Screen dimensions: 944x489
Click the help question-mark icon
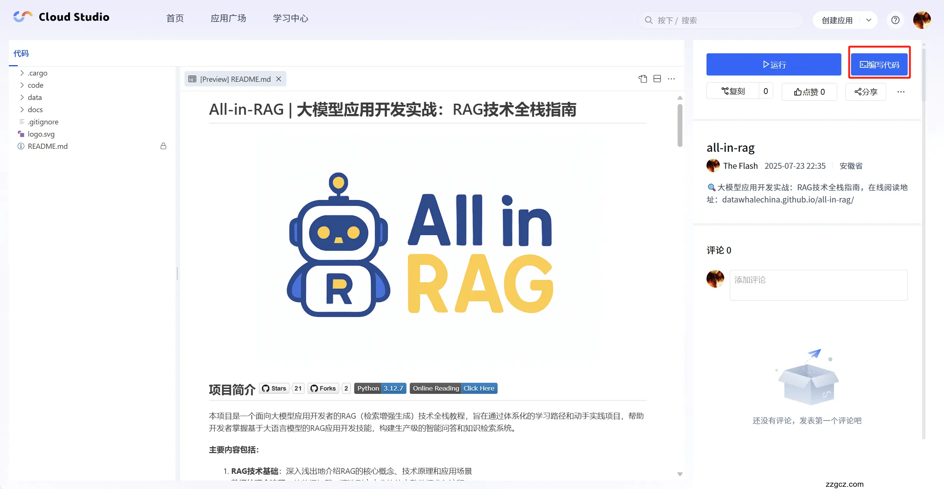coord(895,20)
